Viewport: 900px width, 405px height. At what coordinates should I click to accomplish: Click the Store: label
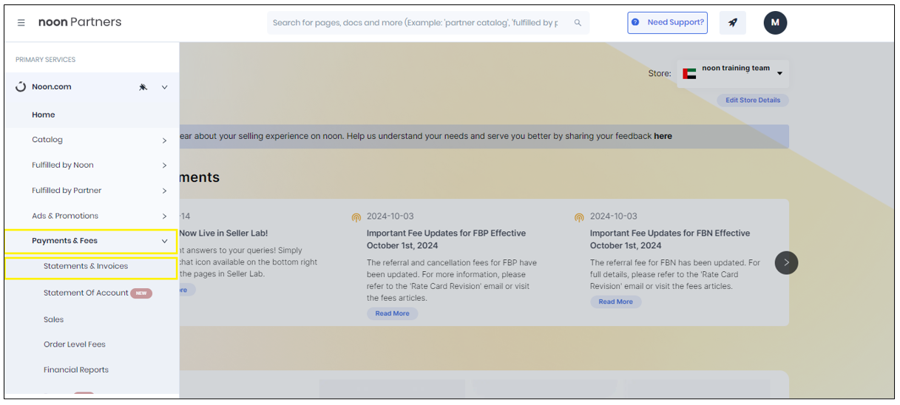(x=660, y=74)
